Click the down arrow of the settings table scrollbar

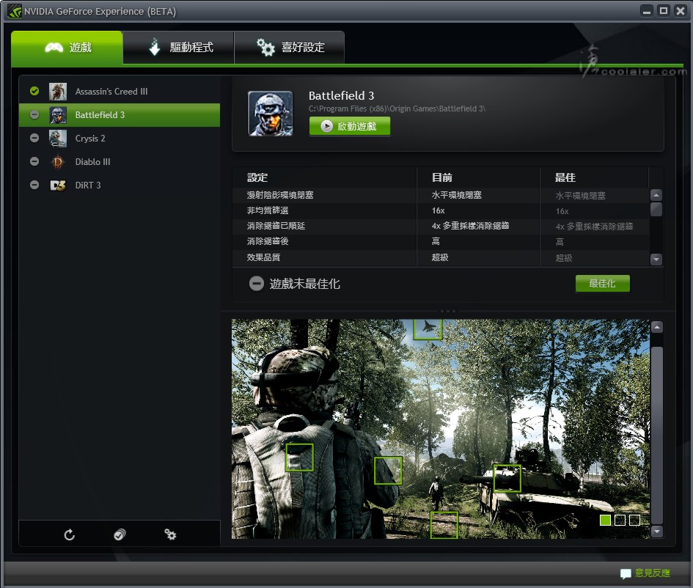pyautogui.click(x=656, y=260)
